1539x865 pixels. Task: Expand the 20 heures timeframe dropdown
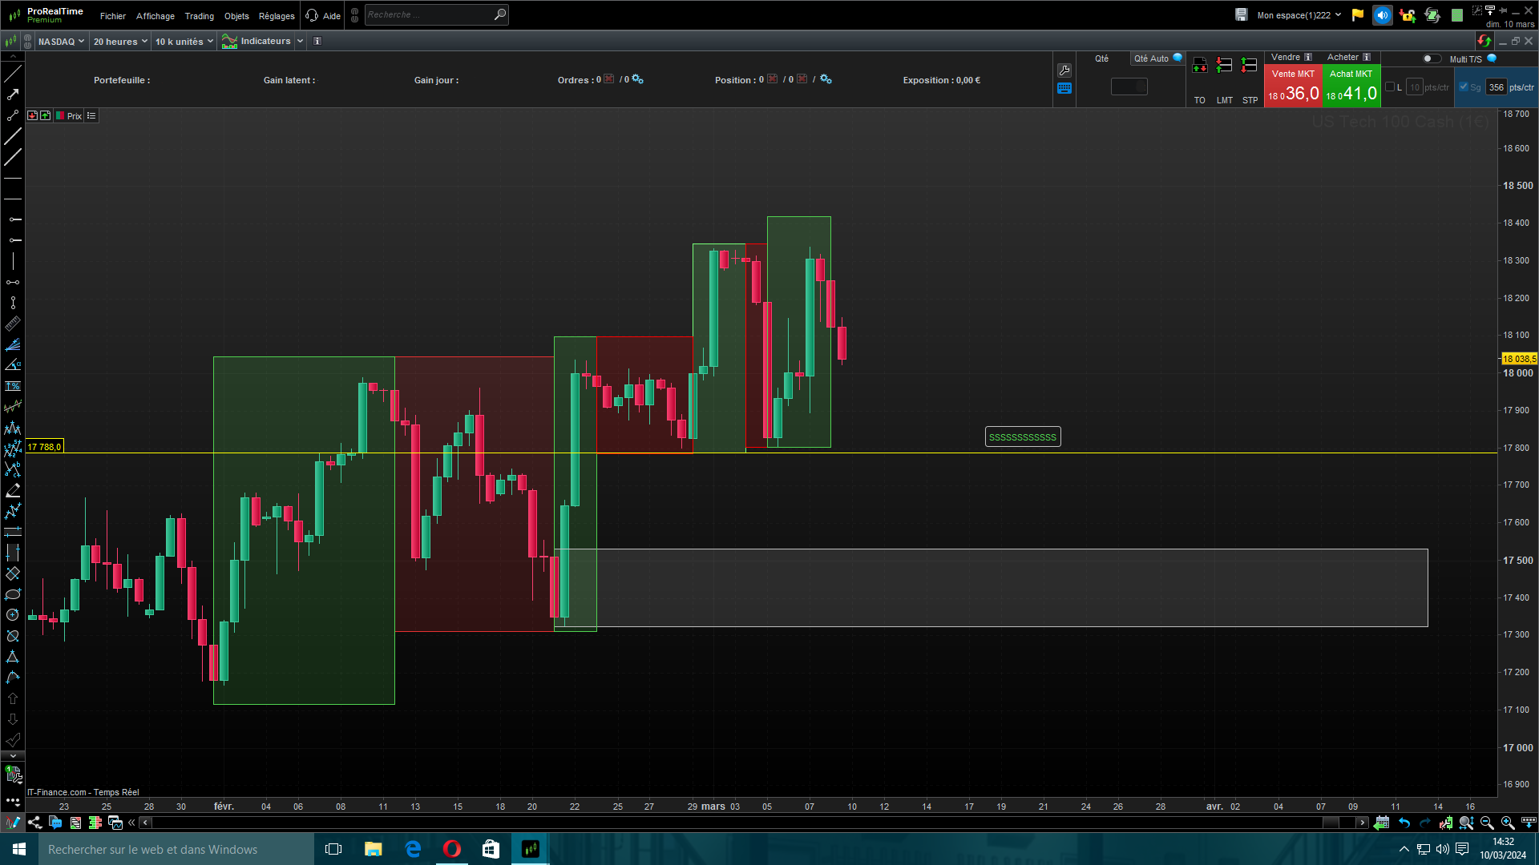120,42
